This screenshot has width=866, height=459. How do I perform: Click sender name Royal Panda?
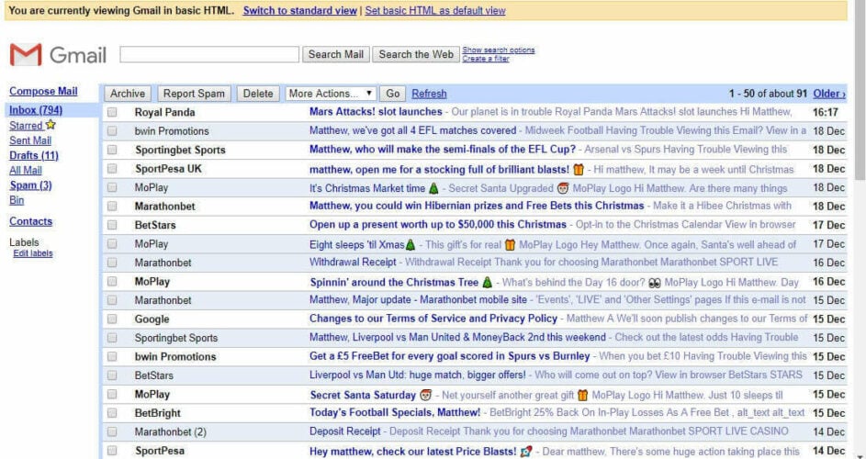pyautogui.click(x=164, y=112)
